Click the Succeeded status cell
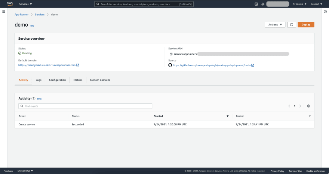 pos(78,125)
